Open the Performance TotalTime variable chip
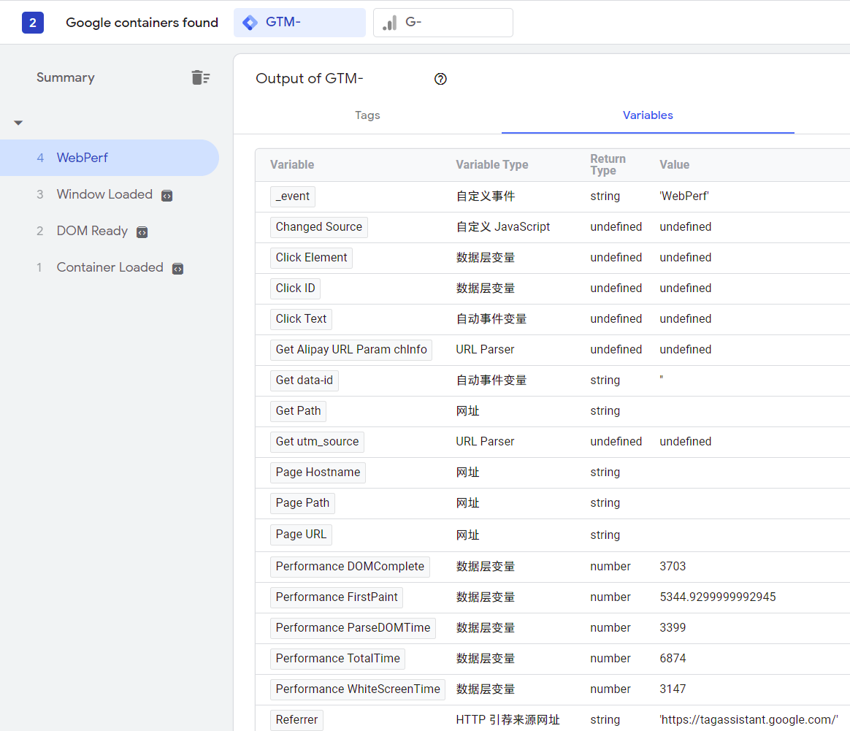850x731 pixels. click(337, 658)
